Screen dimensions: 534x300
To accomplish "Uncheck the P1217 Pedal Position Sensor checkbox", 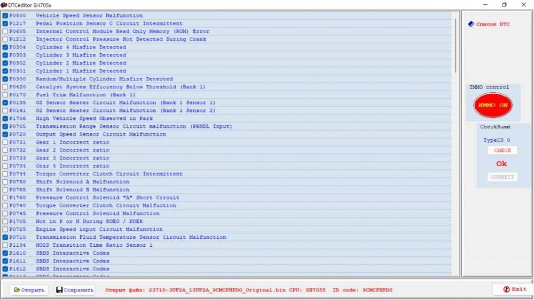I will pos(5,23).
